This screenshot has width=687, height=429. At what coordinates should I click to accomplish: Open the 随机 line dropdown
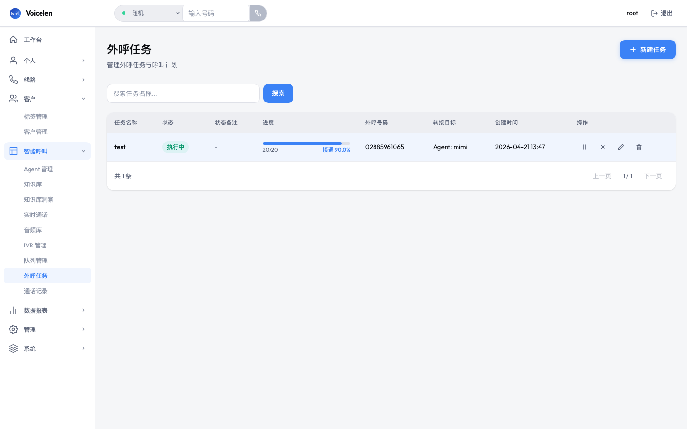[149, 13]
